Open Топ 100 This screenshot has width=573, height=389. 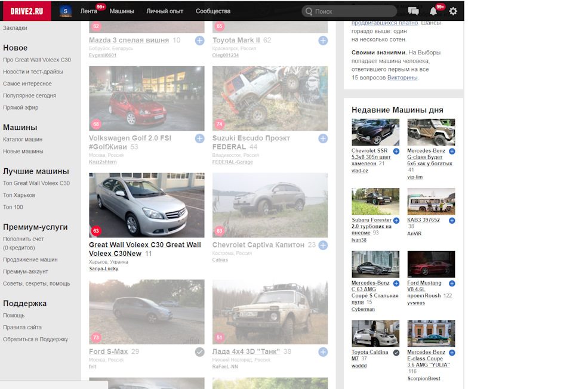click(13, 207)
